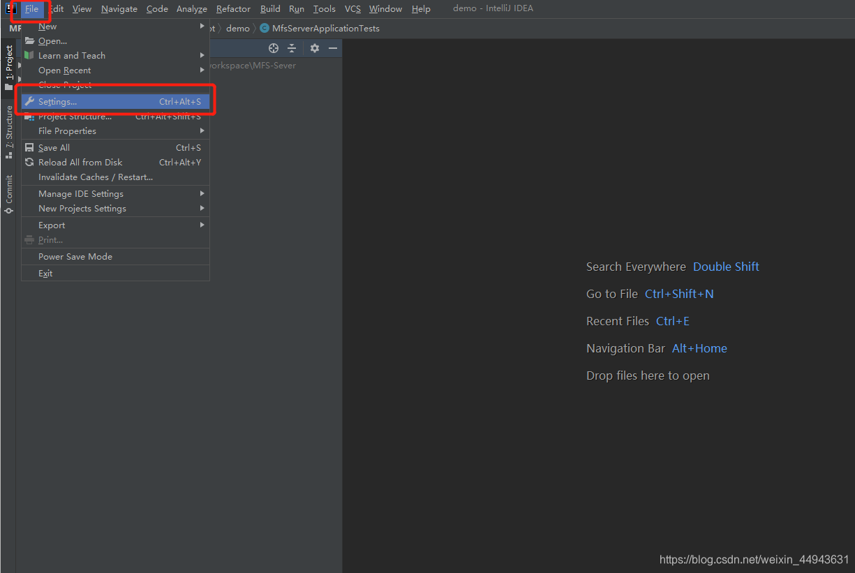Open the File menu in menu bar
855x573 pixels.
32,9
